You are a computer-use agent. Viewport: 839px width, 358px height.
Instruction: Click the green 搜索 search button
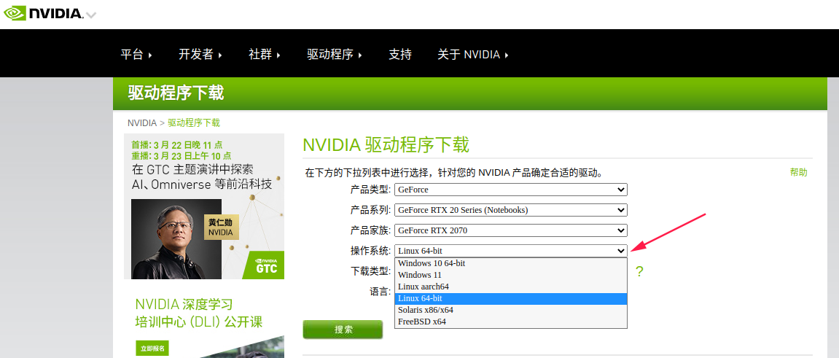tap(343, 330)
